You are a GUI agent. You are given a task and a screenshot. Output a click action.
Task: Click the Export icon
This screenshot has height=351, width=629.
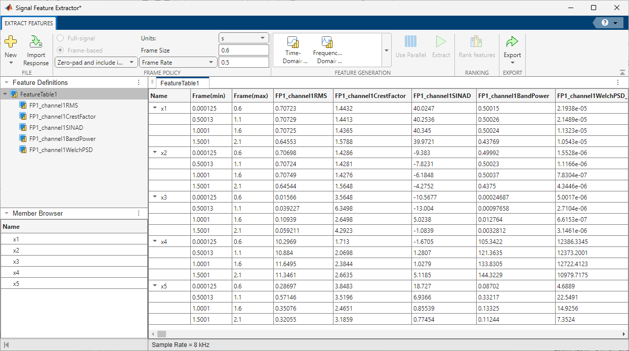[512, 42]
